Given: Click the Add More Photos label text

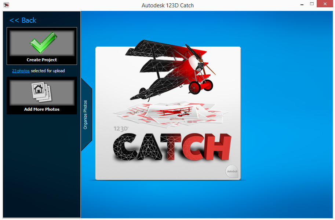Looking at the screenshot, I should [x=42, y=109].
